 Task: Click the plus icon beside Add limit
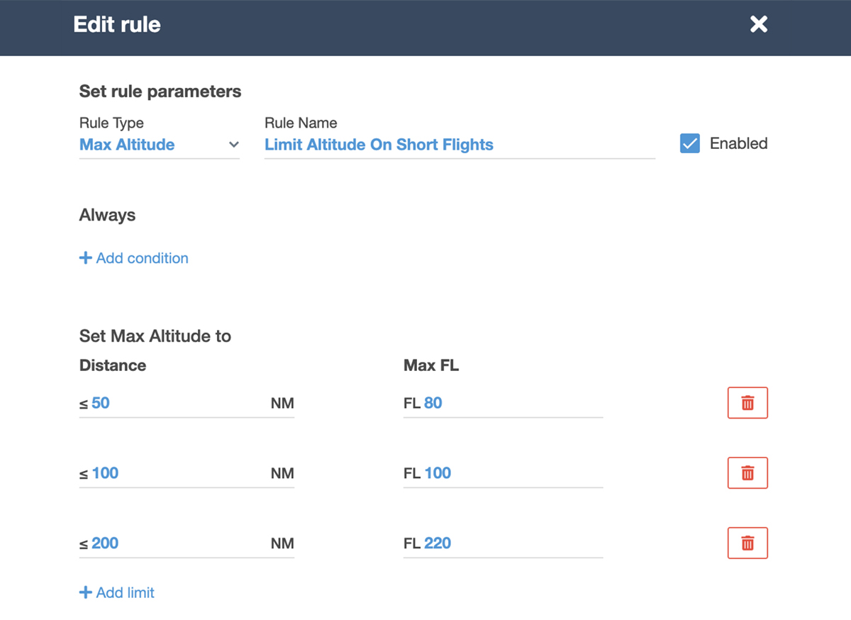pos(85,592)
